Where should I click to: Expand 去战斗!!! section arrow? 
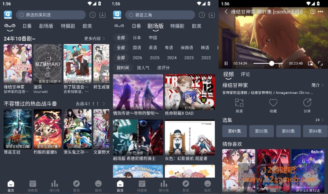click(x=104, y=104)
